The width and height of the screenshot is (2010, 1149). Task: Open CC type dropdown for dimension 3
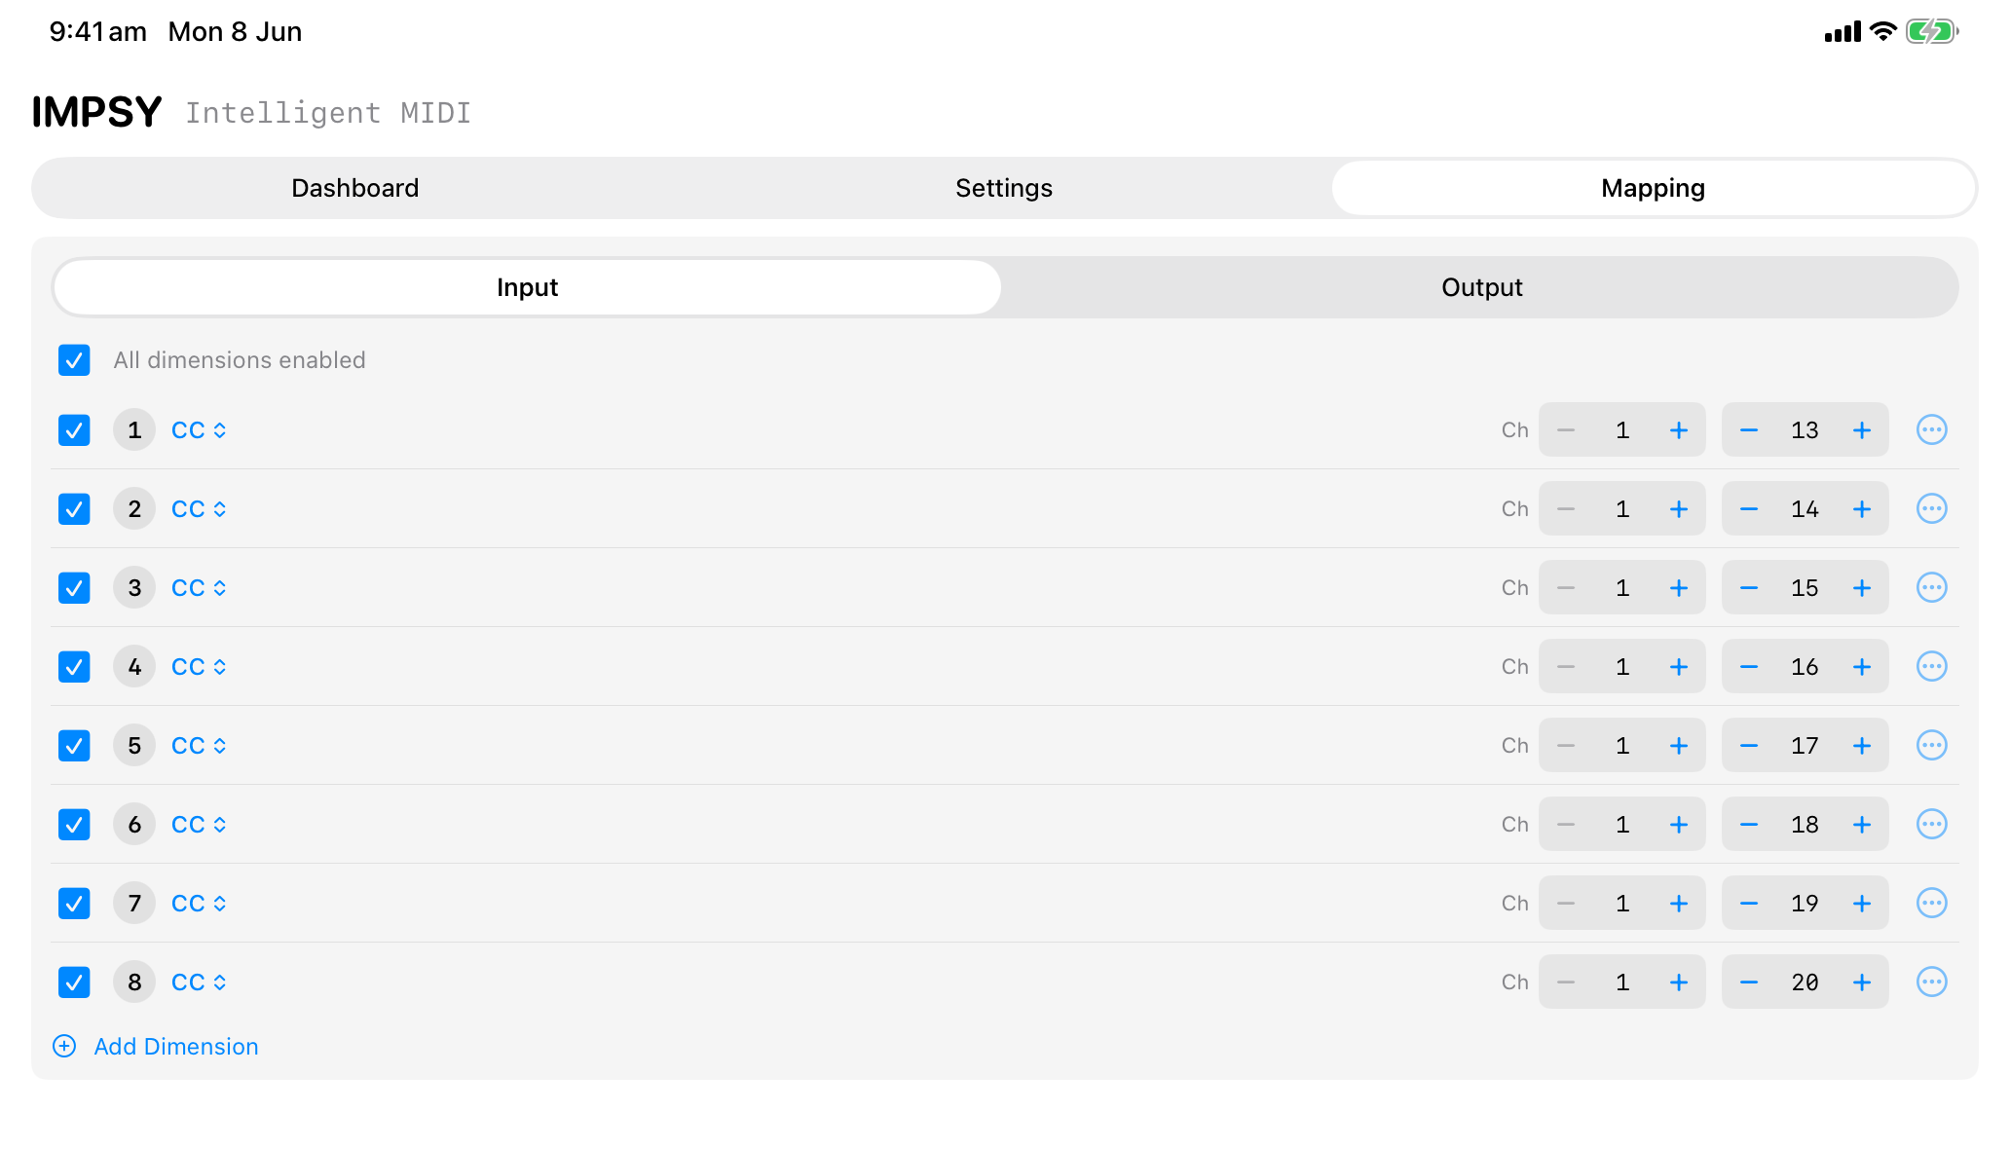[199, 587]
